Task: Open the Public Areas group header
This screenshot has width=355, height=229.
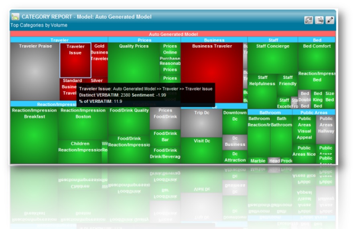Action: 317,113
